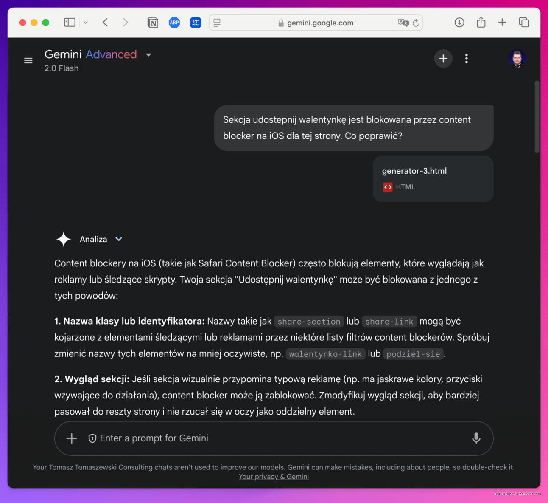The width and height of the screenshot is (548, 503).
Task: Open the sidebar tab group dropdown
Action: coord(85,23)
